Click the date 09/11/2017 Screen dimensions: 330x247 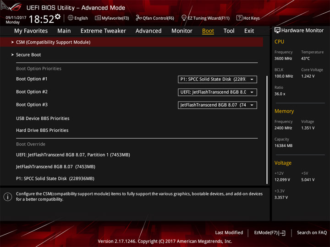click(x=16, y=18)
